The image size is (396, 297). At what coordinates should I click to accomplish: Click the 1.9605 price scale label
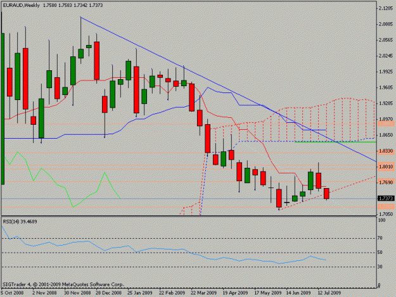(386, 87)
